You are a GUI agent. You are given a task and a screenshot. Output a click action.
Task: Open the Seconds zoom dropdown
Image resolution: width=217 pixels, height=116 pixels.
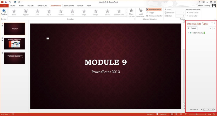pos(194,110)
